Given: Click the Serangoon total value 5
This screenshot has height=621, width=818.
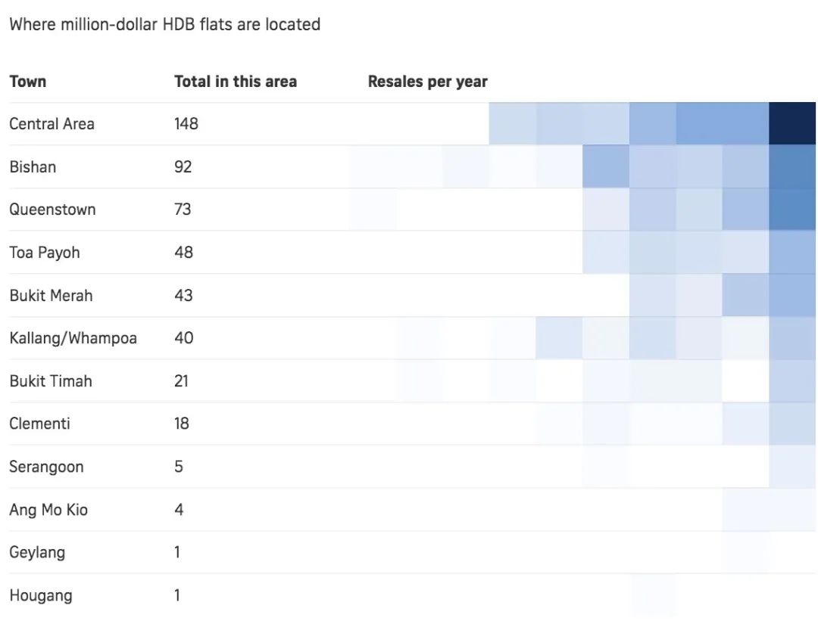Looking at the screenshot, I should pyautogui.click(x=179, y=467).
